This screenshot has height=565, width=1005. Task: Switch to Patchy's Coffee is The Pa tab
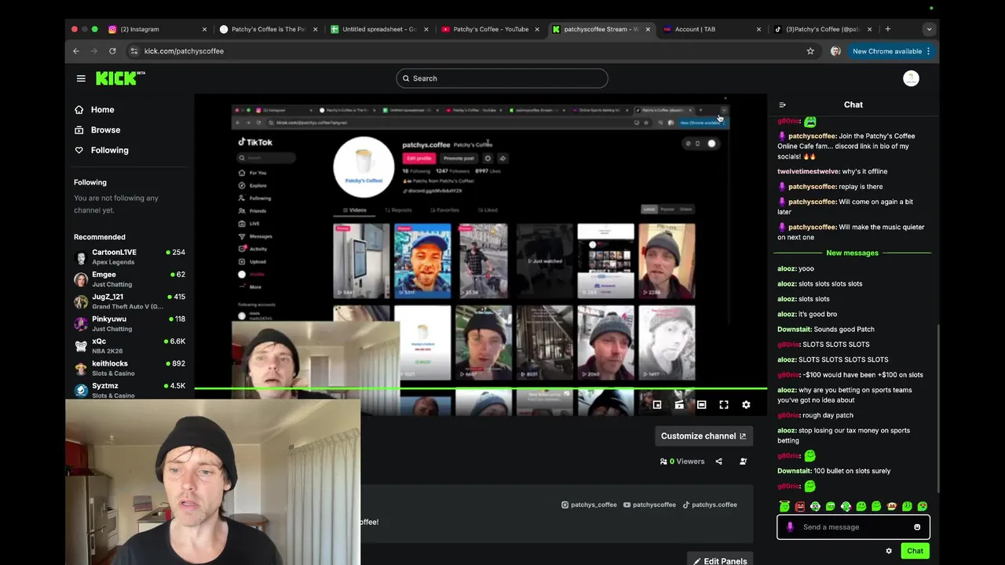(x=269, y=29)
